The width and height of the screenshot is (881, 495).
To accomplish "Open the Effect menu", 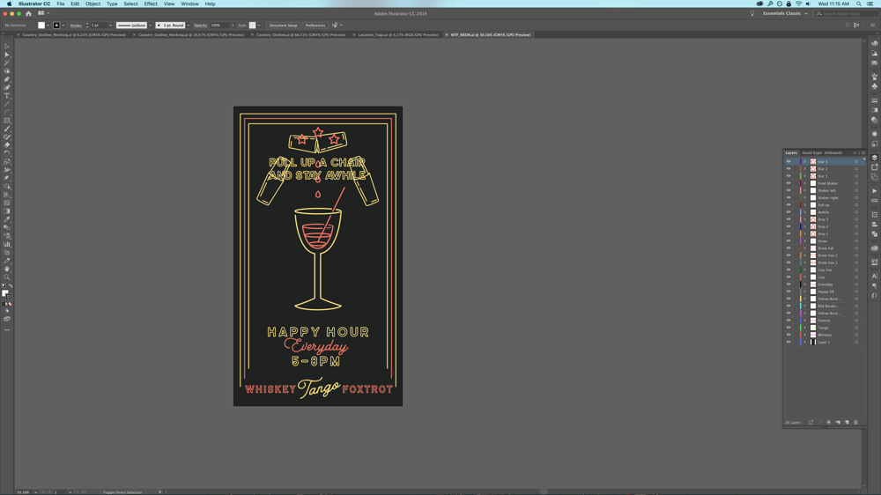I will 151,4.
